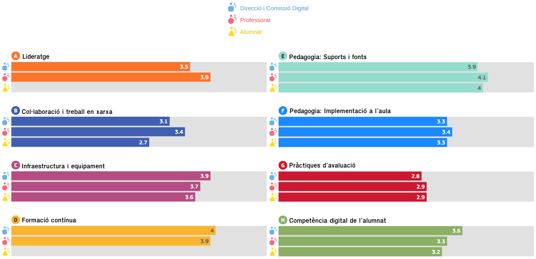Click the yellow D badge icon
The width and height of the screenshot is (536, 259).
click(16, 220)
